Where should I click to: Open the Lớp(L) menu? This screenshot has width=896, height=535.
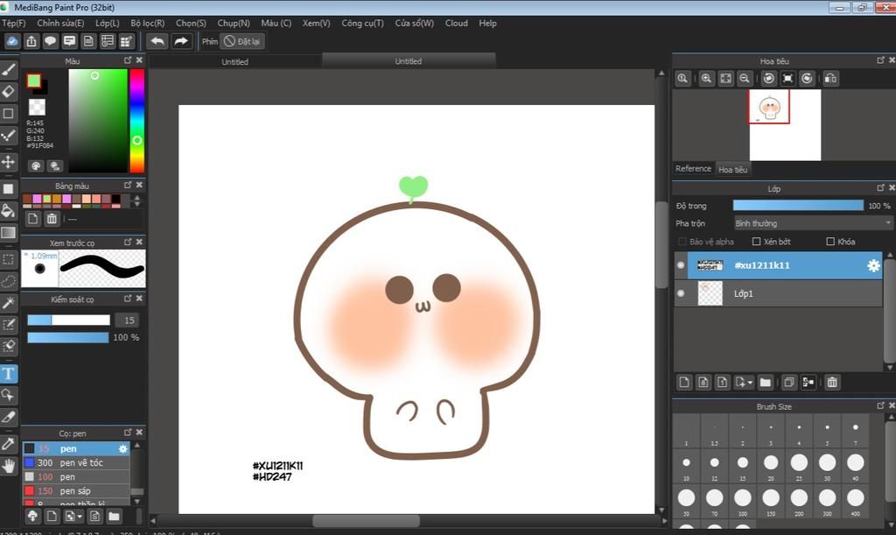pyautogui.click(x=108, y=24)
